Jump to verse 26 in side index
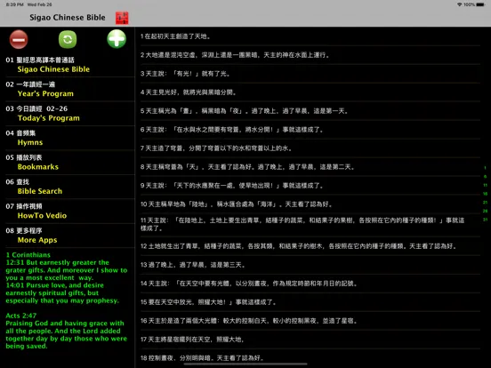Viewport: 491px width, 368px height. [485, 211]
